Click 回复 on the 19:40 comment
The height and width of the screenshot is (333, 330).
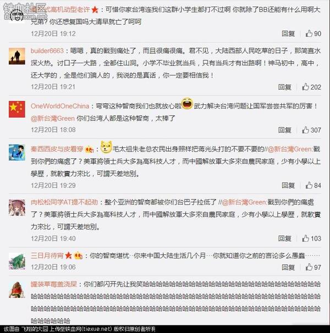point(284,238)
